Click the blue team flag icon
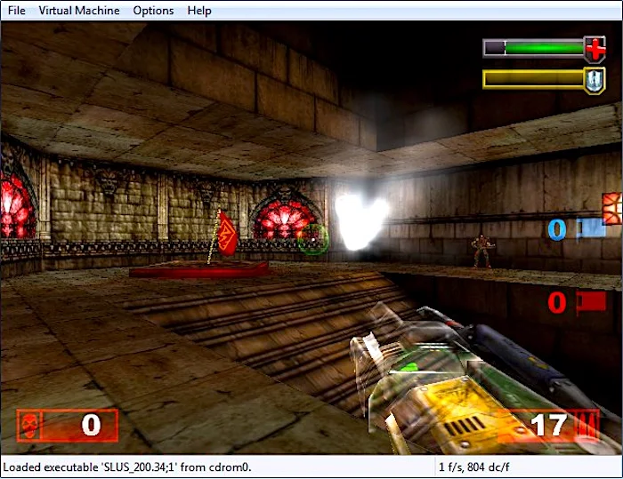 pos(591,228)
